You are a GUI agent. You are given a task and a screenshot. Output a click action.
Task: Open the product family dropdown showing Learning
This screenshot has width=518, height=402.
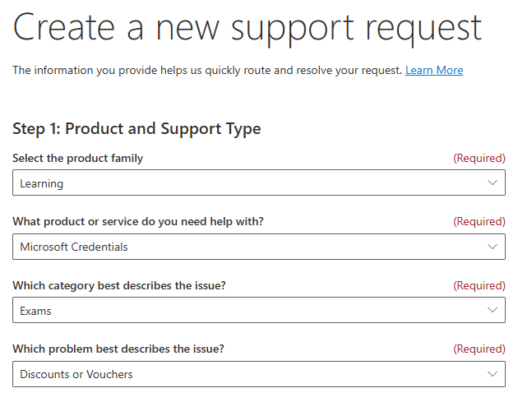click(259, 183)
